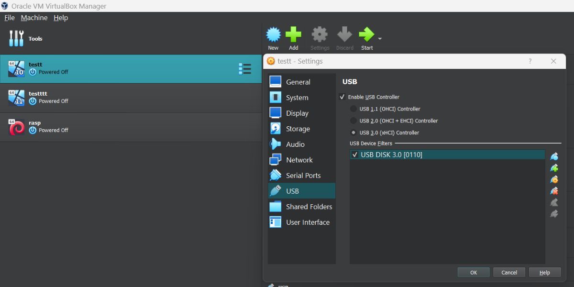Uncheck the USB DISK 3.0 filter
Viewport: 574px width, 287px height.
pyautogui.click(x=354, y=155)
